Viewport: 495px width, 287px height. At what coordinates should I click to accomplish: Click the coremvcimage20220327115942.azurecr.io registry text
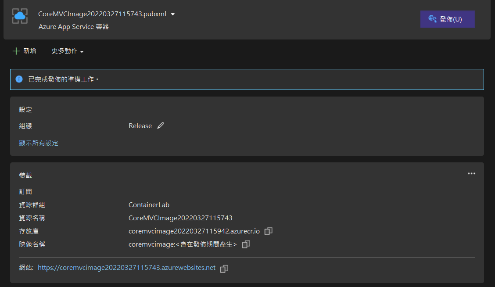point(194,231)
